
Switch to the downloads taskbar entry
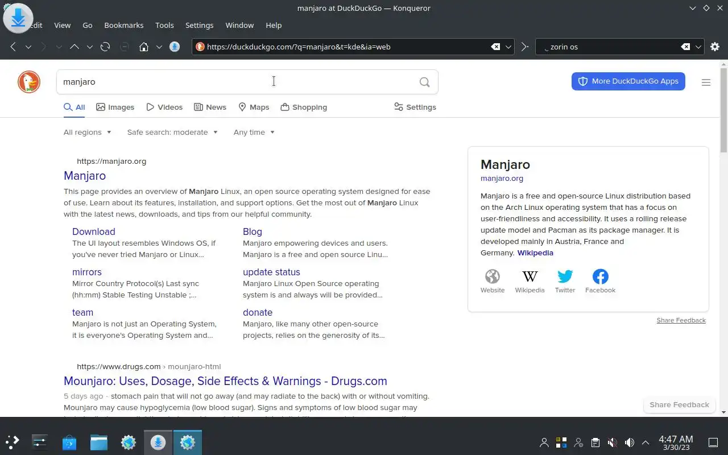(158, 441)
